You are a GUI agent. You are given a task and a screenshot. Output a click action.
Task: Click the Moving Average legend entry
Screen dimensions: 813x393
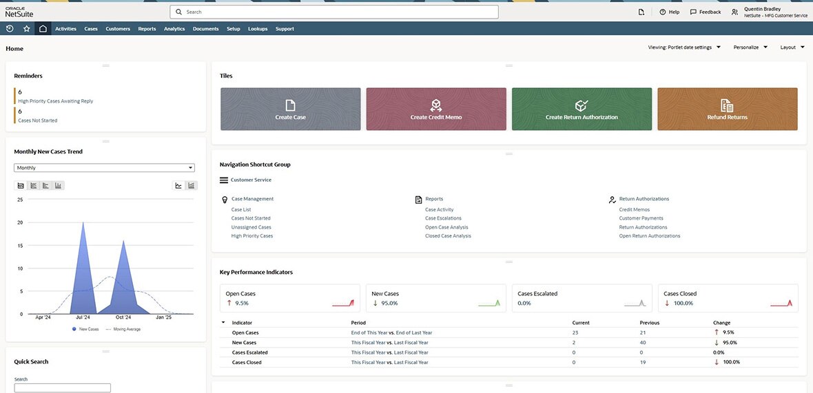pos(123,329)
